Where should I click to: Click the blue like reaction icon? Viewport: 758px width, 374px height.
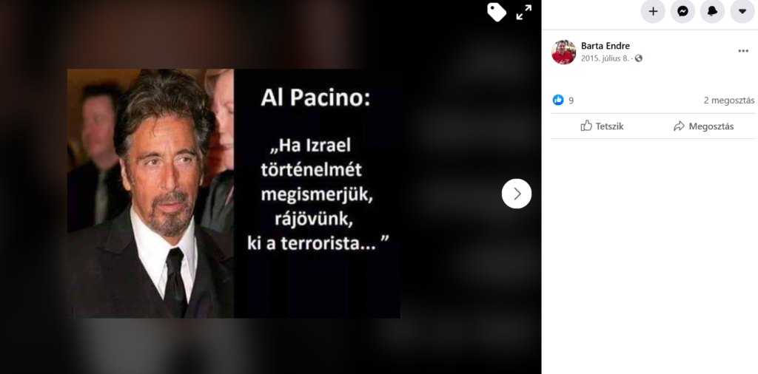(558, 100)
